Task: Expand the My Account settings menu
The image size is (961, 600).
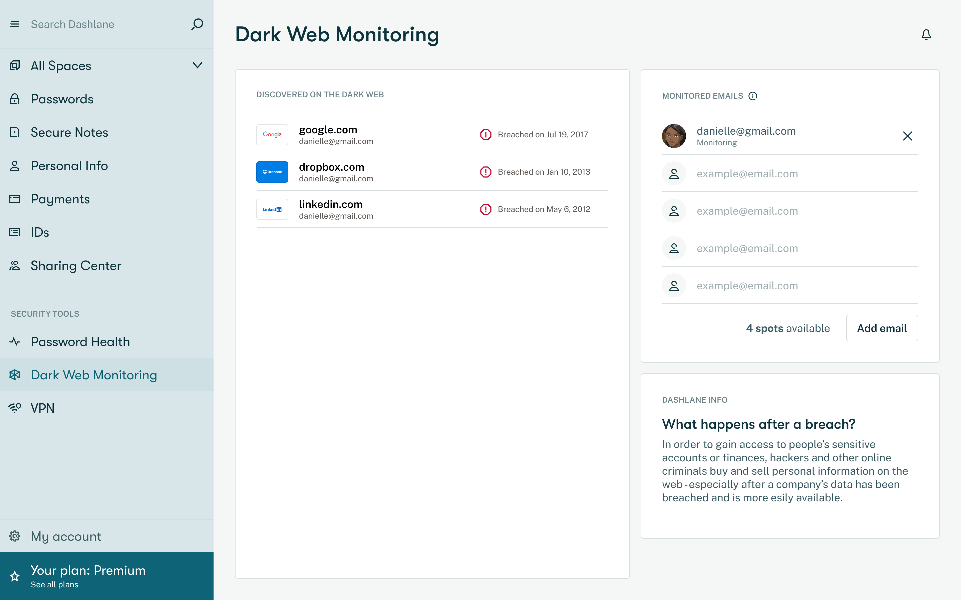Action: 66,536
